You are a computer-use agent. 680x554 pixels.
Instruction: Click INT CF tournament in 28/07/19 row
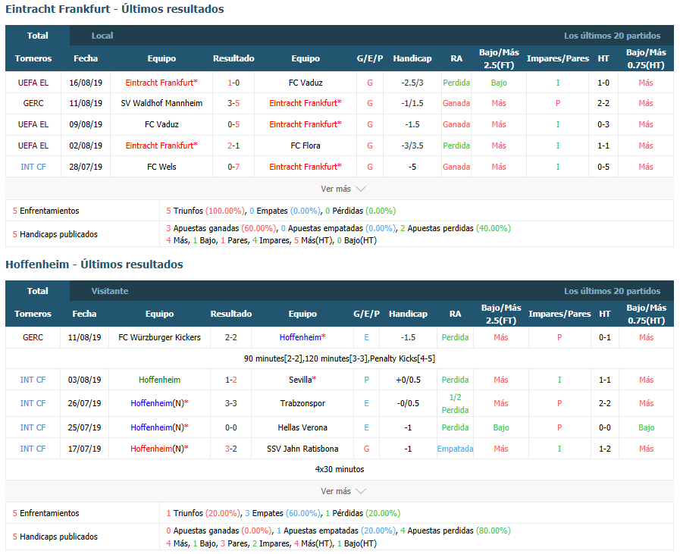click(x=33, y=167)
